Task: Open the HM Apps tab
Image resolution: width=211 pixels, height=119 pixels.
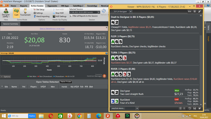Action: pos(65,6)
